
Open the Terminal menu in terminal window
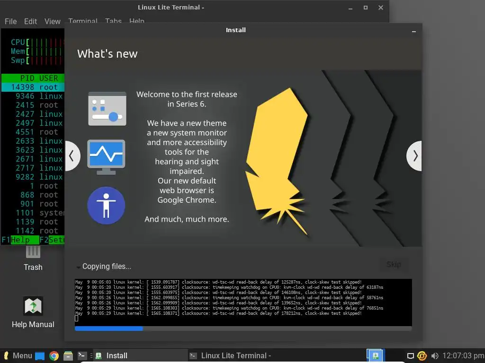point(82,20)
